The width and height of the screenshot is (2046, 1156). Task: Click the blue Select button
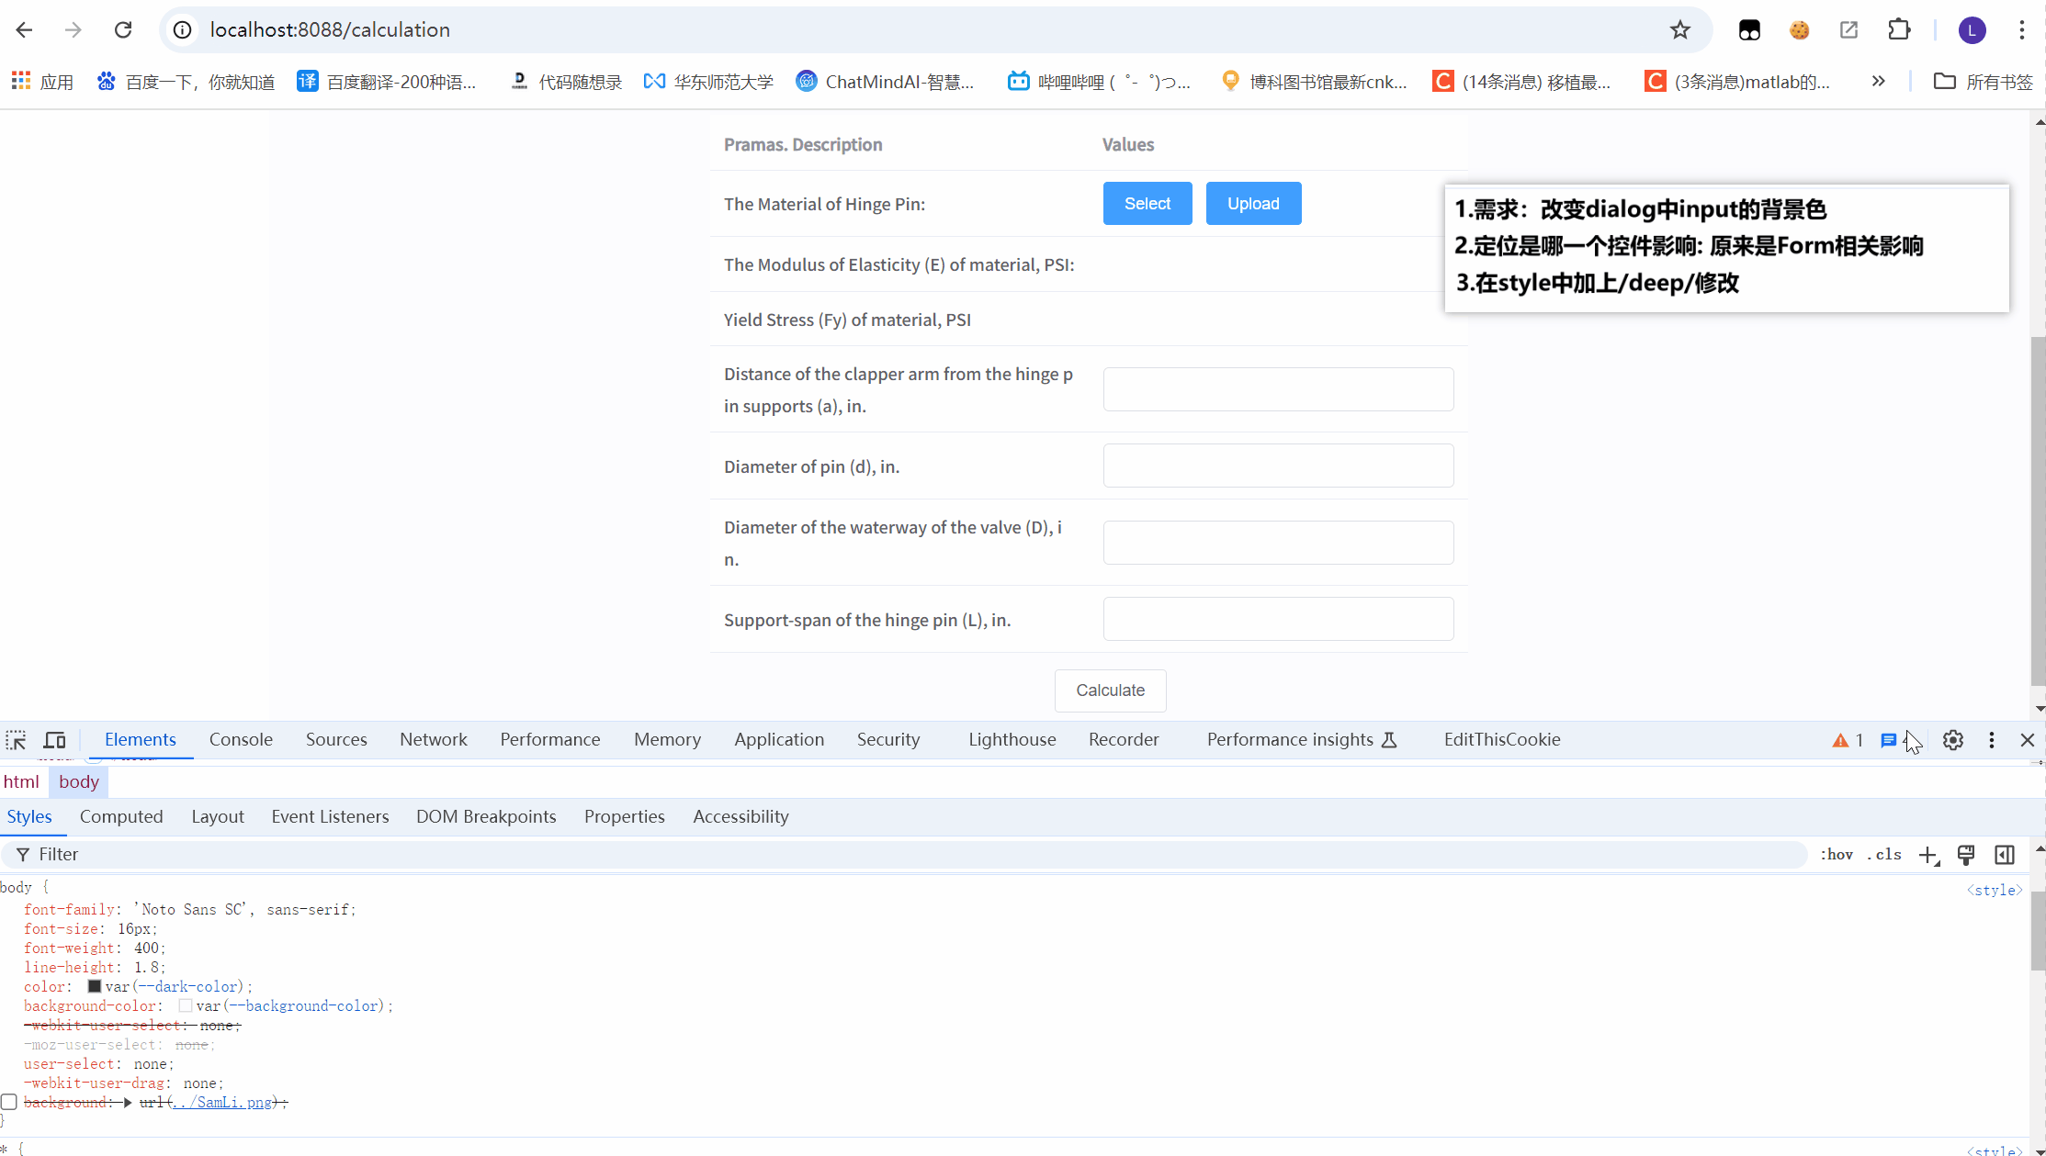1147,204
